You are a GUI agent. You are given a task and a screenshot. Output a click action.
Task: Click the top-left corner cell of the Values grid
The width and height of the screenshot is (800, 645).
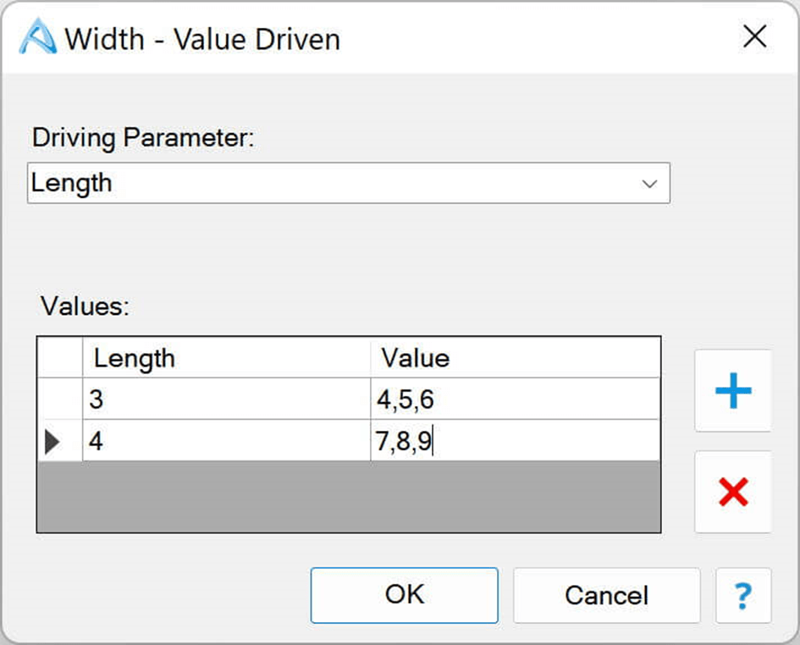60,358
